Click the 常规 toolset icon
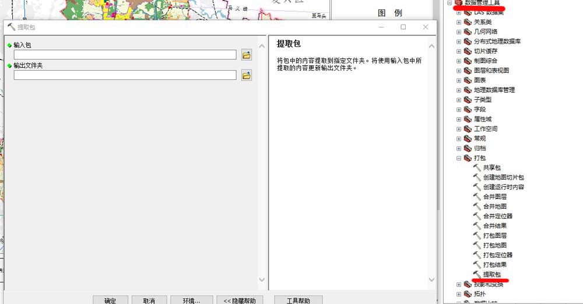This screenshot has height=304, width=583. [x=468, y=138]
